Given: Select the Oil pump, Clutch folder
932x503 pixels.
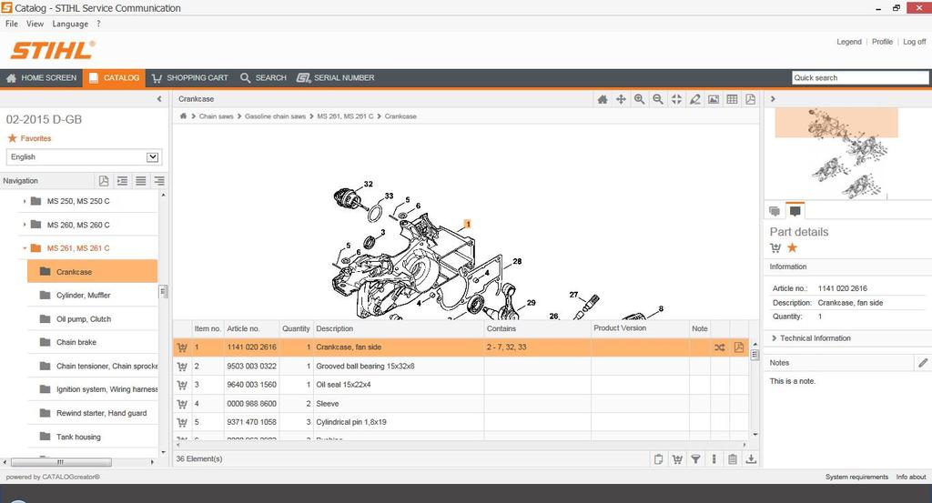Looking at the screenshot, I should 93,319.
